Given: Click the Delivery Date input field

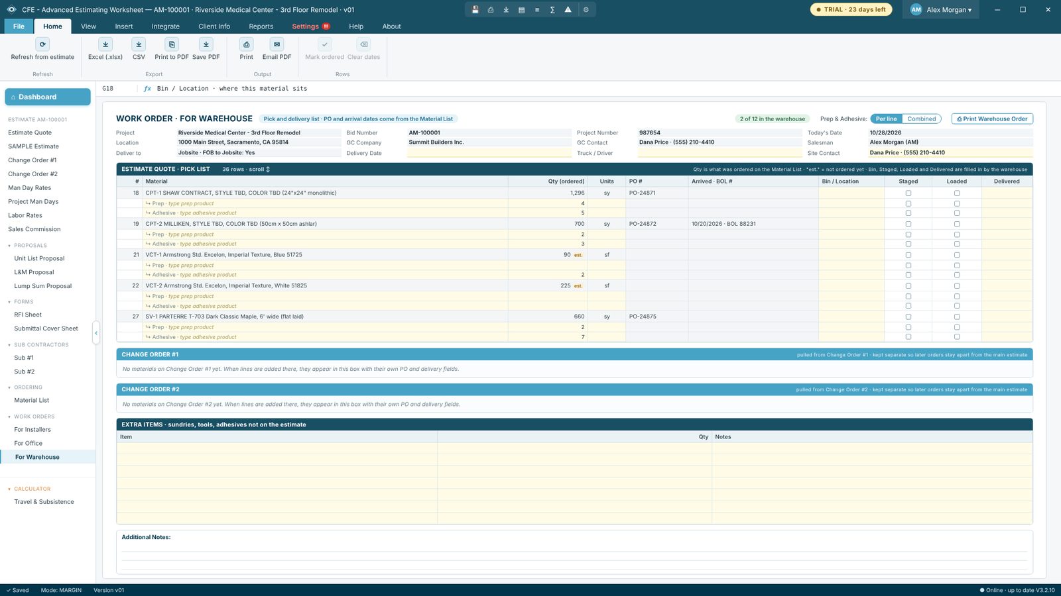Looking at the screenshot, I should pos(489,153).
